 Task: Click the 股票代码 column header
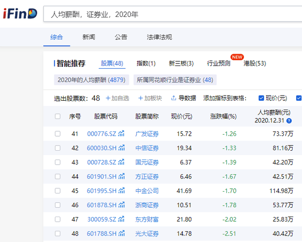[x=106, y=116]
